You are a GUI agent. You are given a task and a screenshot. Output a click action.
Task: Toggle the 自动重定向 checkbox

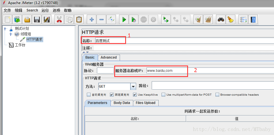(x=89, y=95)
